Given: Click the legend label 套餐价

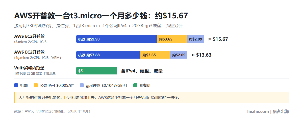Looking at the screenshot, I should point(145,86).
